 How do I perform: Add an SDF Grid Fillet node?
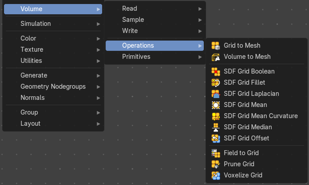[256, 82]
